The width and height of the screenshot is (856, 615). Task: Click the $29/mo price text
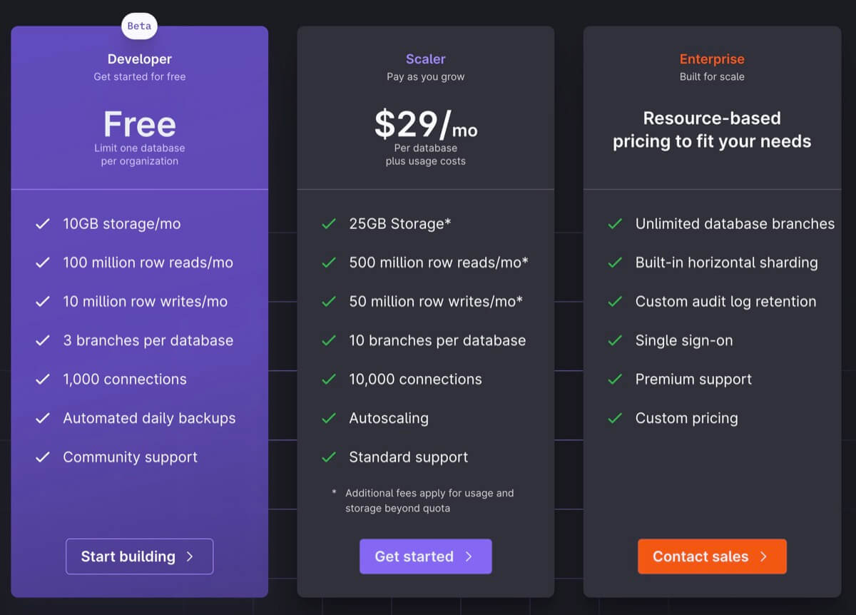426,125
